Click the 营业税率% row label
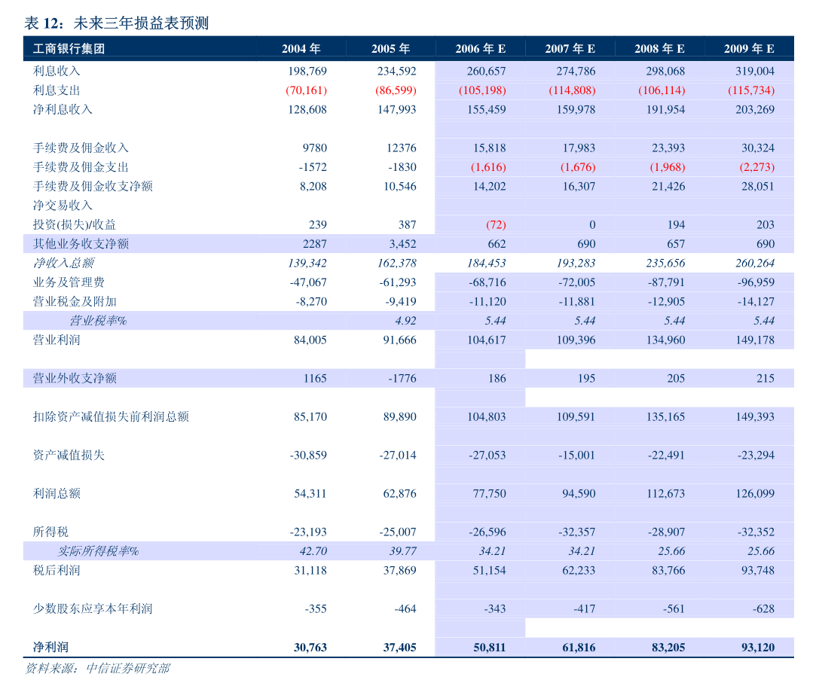 click(98, 321)
